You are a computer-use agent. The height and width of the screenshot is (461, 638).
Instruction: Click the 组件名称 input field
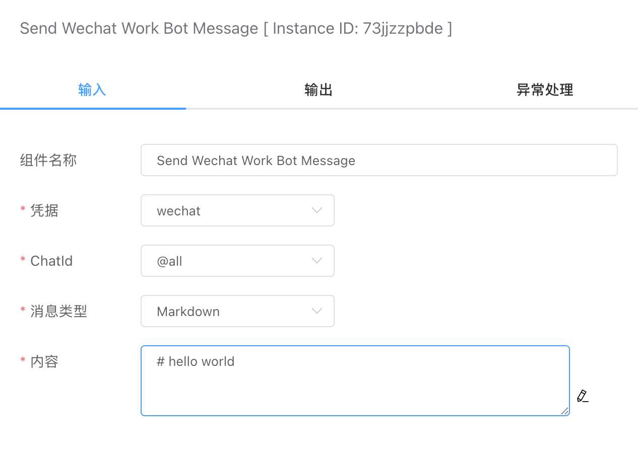pyautogui.click(x=379, y=160)
